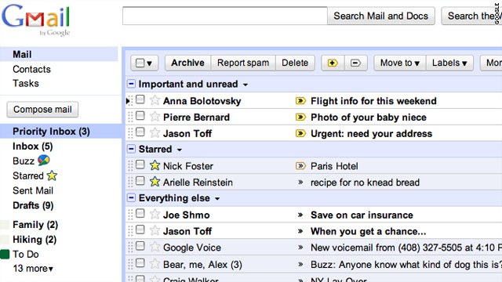Screen dimensions: 502x282
Task: Open Inbox (5)
Action: point(33,146)
